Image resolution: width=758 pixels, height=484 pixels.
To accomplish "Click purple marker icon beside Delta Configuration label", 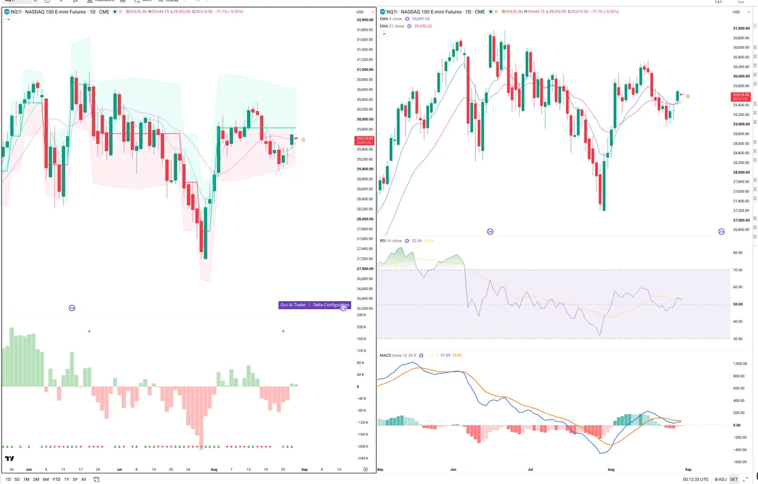I will pyautogui.click(x=343, y=308).
